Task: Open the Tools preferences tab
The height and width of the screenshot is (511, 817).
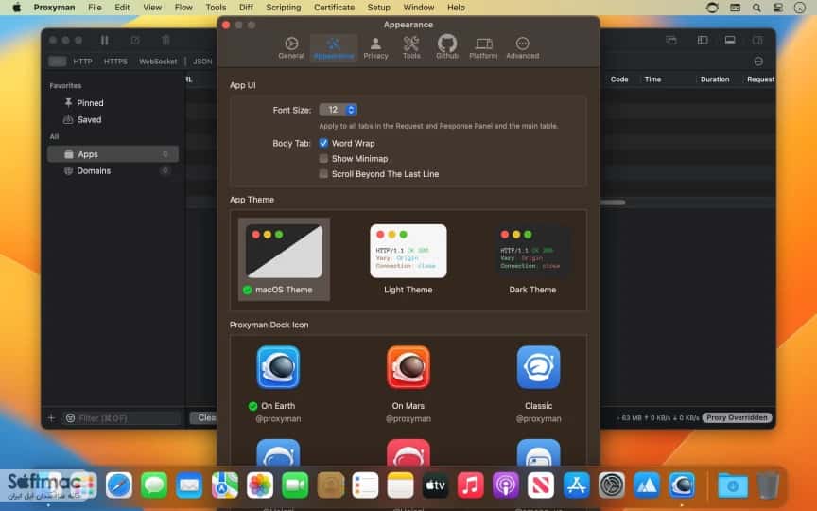Action: click(411, 47)
